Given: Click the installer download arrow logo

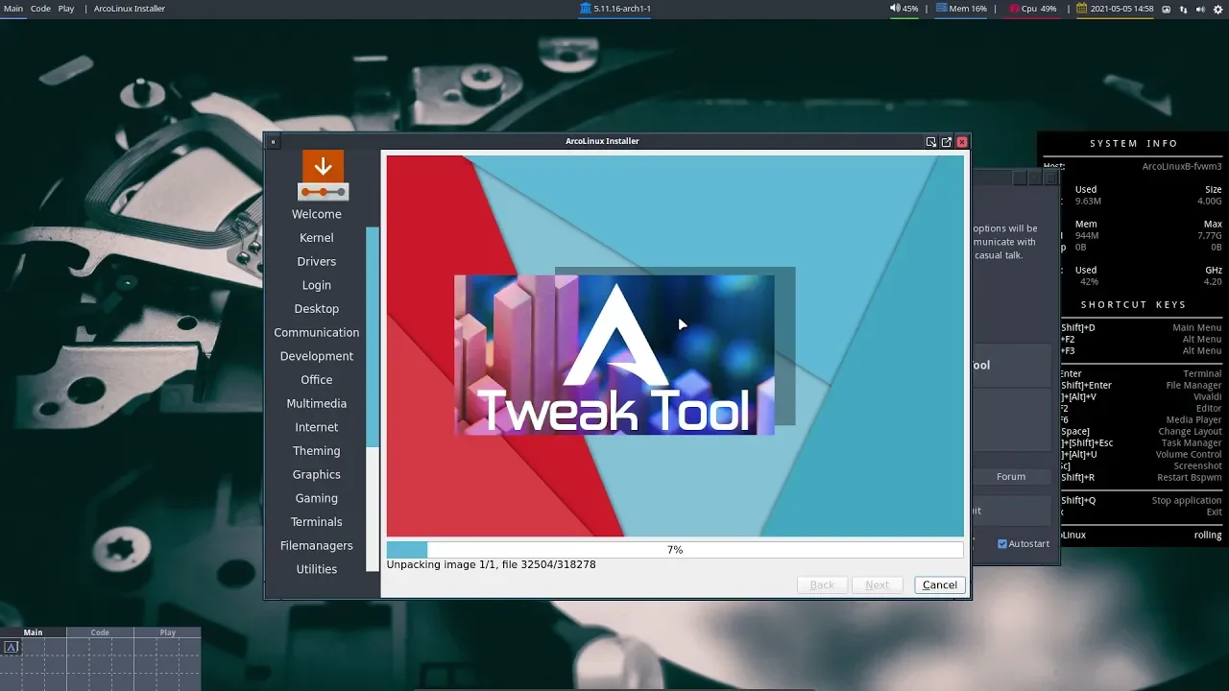Looking at the screenshot, I should [x=323, y=175].
